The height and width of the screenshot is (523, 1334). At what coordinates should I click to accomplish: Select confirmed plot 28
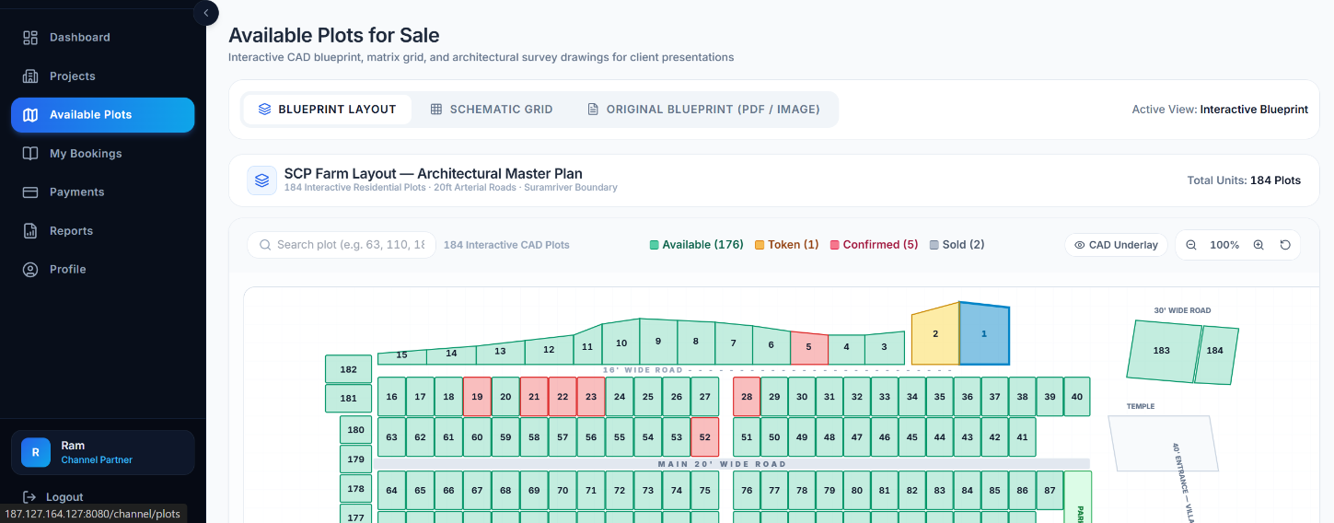click(x=747, y=397)
